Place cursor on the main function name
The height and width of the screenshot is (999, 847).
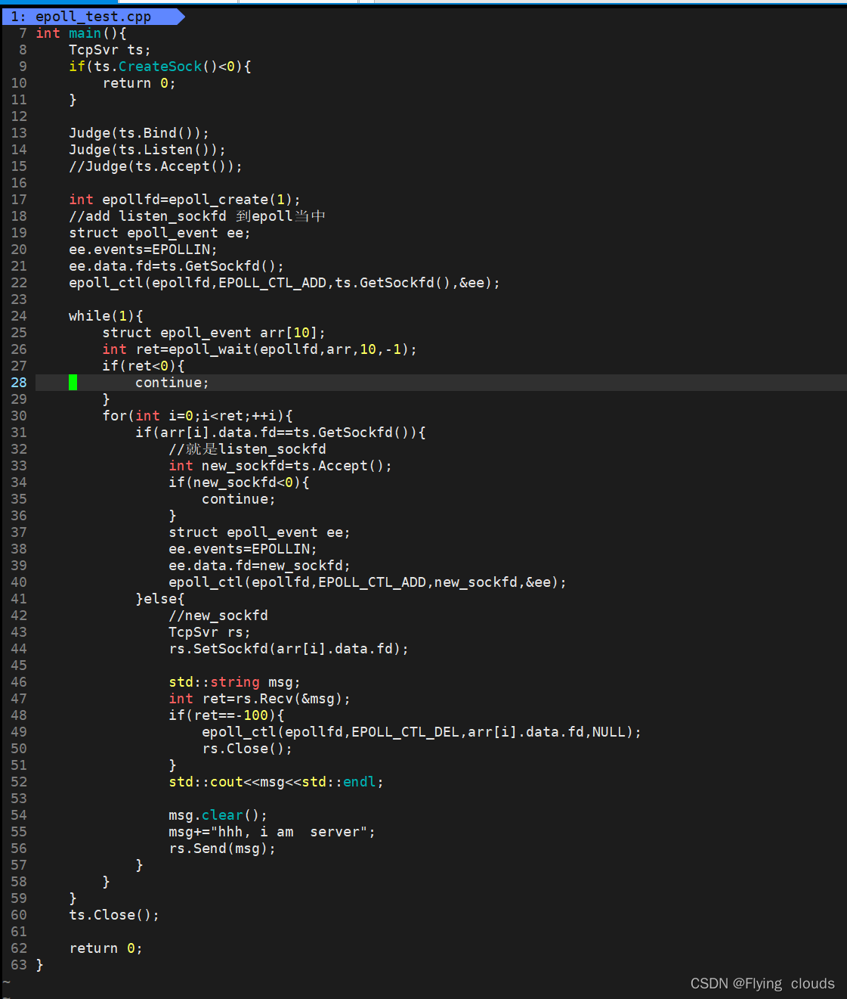(x=85, y=33)
